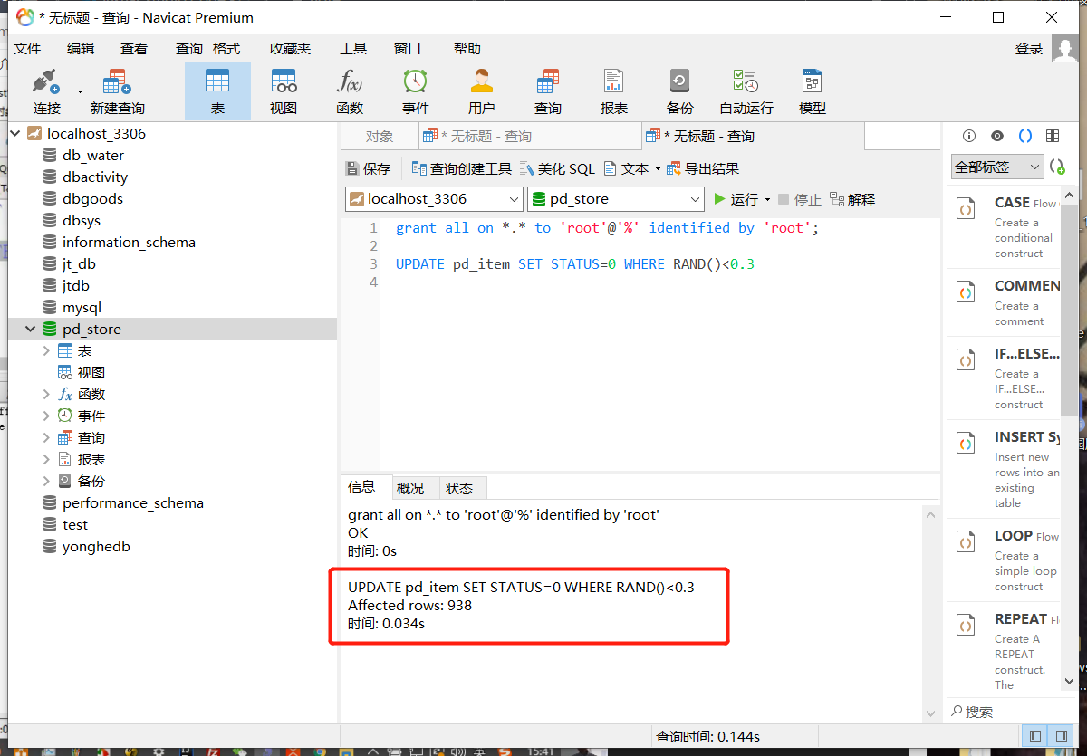Expand the 备份 (Backup) tree node
The height and width of the screenshot is (756, 1087).
click(x=46, y=482)
